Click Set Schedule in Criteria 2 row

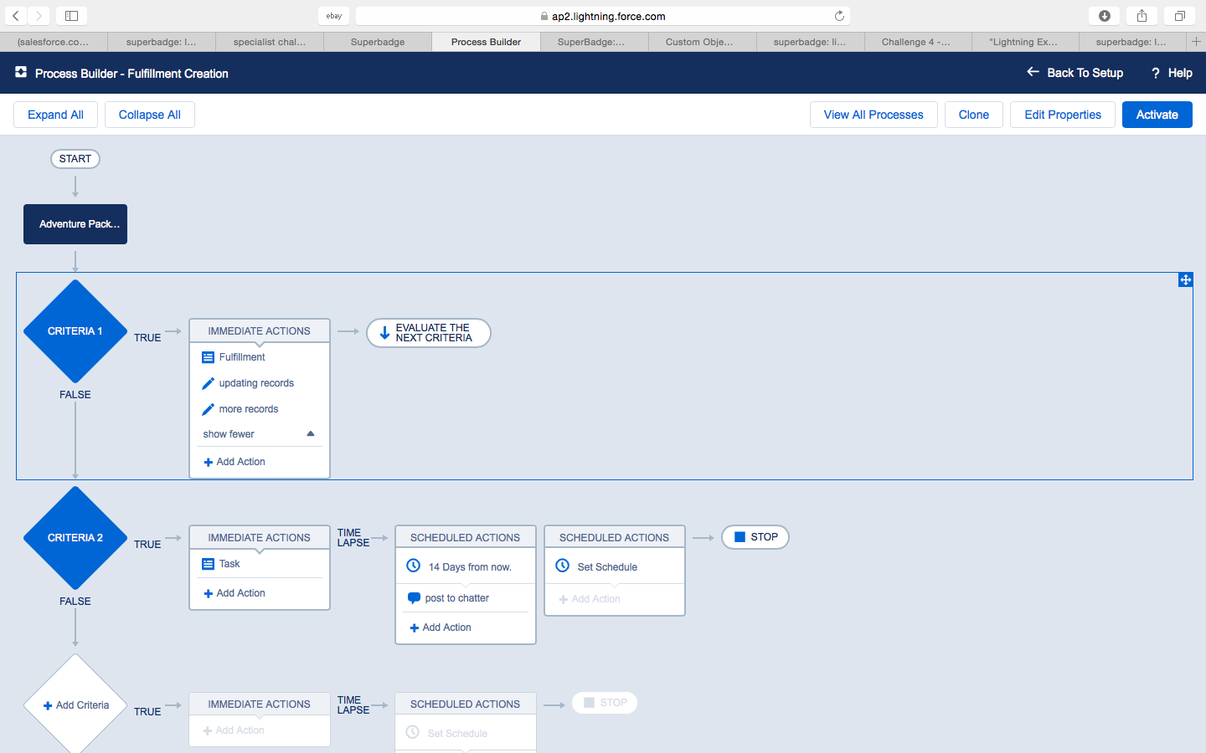pos(607,567)
